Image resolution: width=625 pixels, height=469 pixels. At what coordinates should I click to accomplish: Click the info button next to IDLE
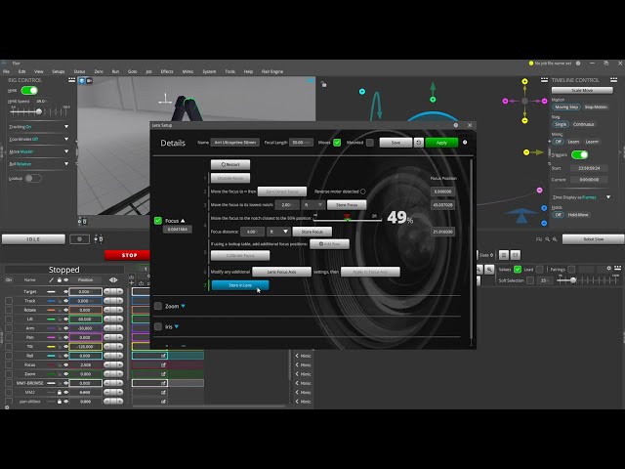click(x=79, y=239)
